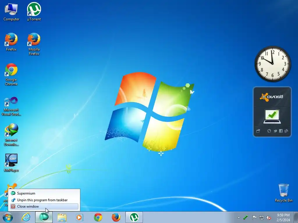
Task: Show hidden tray icons arrow
Action: pos(239,217)
